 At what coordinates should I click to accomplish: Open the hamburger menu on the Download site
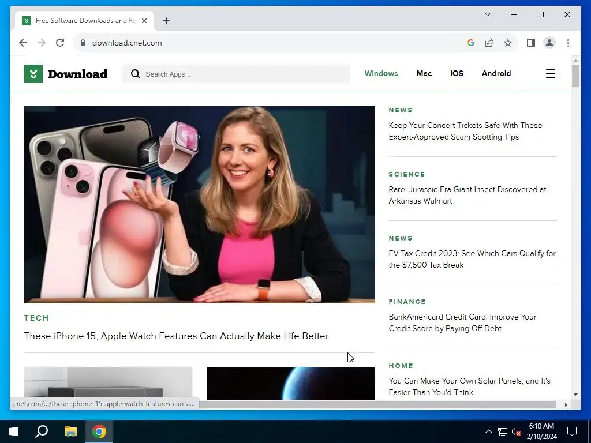(x=551, y=74)
